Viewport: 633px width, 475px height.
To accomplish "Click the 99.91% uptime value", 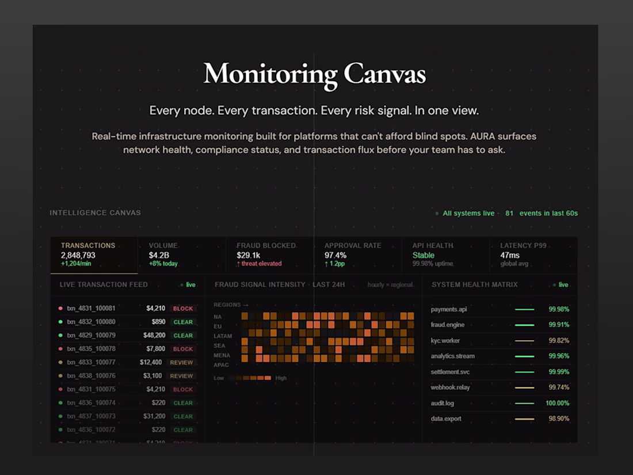I will coord(559,325).
